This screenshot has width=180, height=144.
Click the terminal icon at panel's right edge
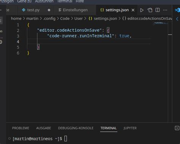pos(177,128)
